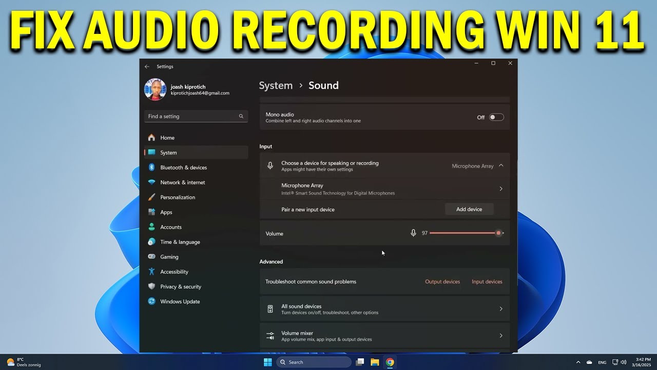Troubleshoot Output devices link
Image resolution: width=657 pixels, height=370 pixels.
(442, 282)
